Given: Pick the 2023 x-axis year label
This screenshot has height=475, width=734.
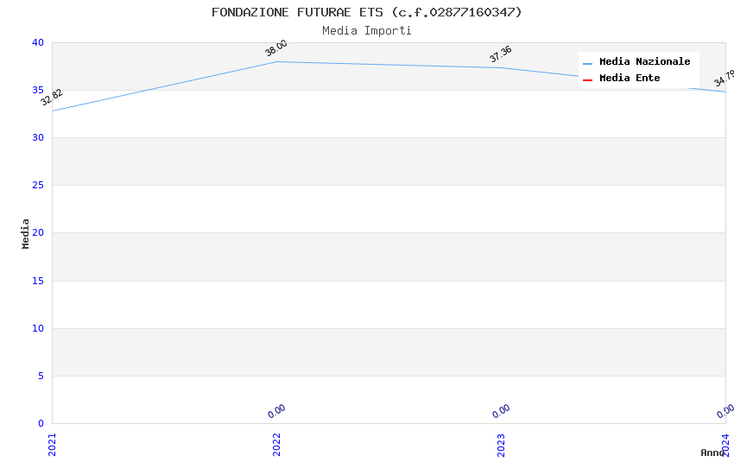Looking at the screenshot, I should 501,444.
